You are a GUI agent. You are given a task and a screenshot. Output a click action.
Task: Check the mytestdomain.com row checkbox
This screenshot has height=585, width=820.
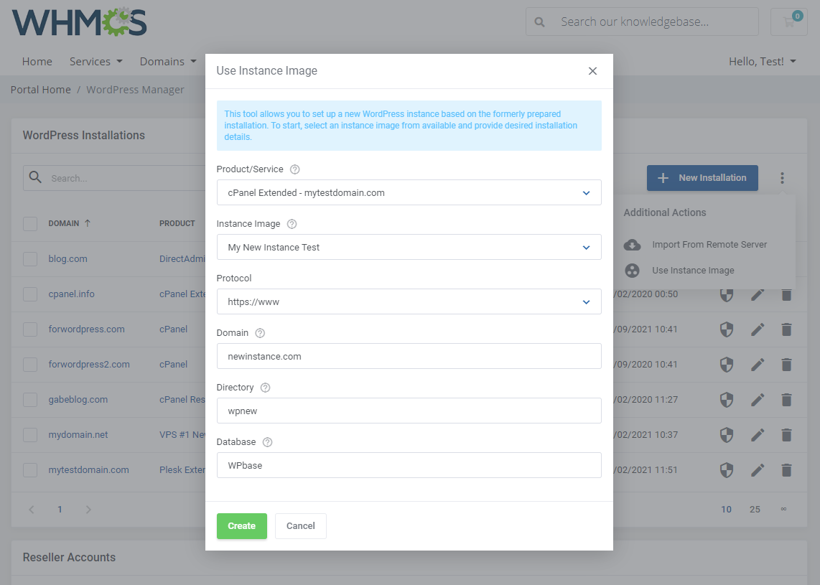30,470
